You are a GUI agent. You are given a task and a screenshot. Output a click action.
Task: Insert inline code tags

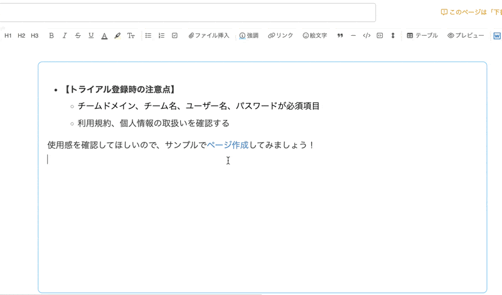pos(366,36)
